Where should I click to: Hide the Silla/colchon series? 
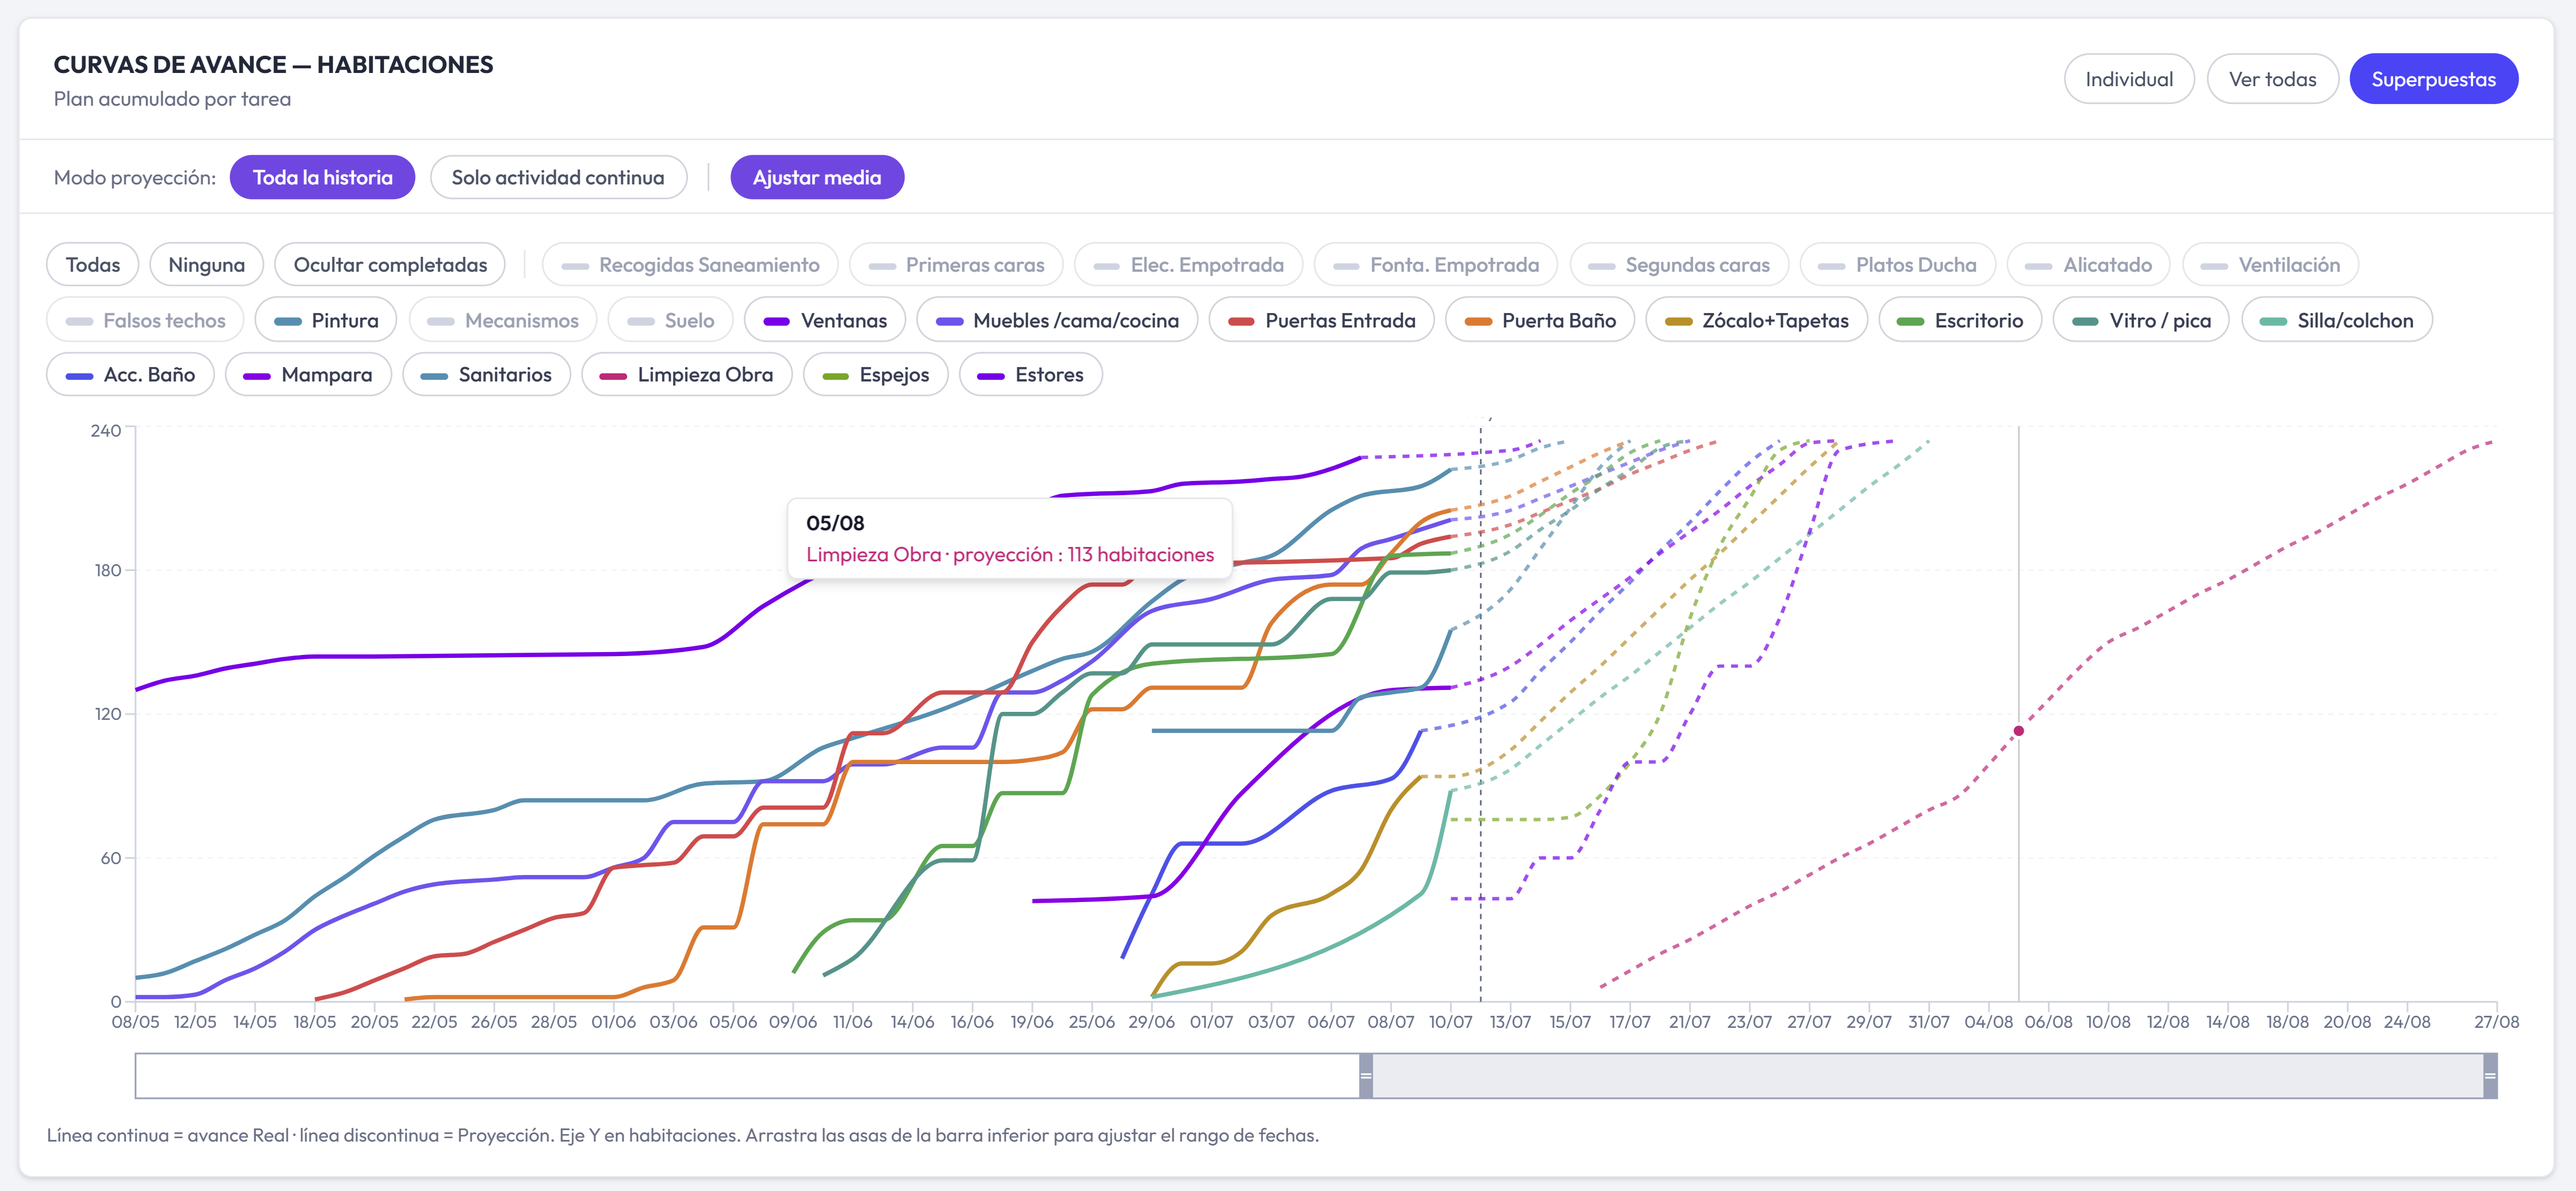tap(2337, 320)
